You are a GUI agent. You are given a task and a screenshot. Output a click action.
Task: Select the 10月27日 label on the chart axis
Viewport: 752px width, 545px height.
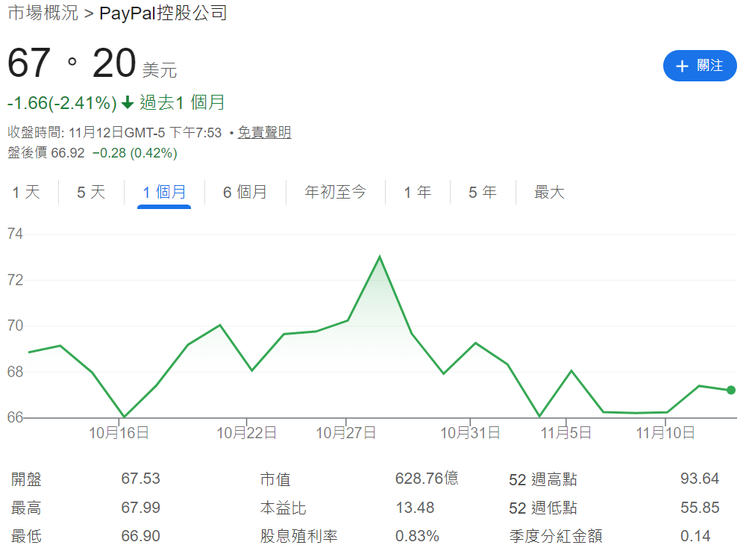click(345, 432)
